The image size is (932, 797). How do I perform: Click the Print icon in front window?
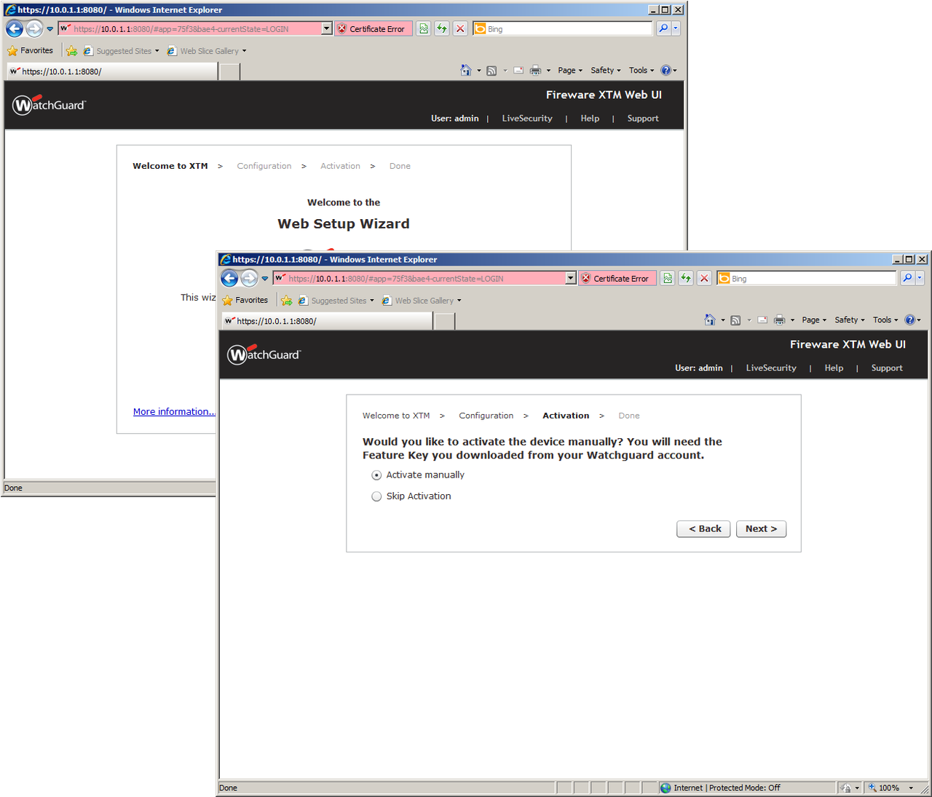pos(780,320)
